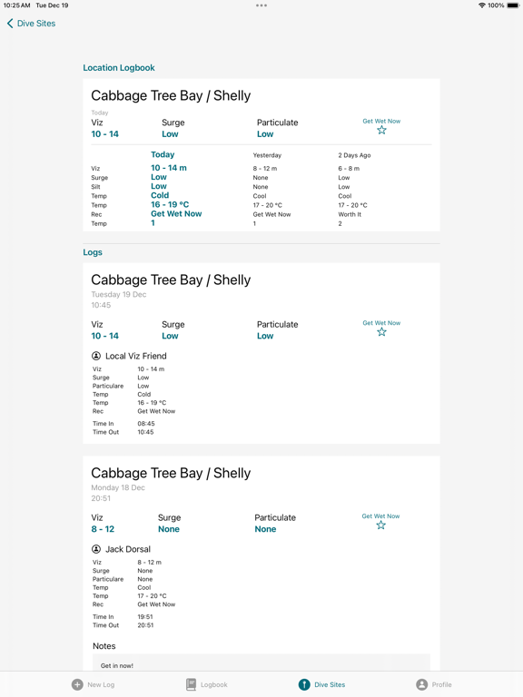The width and height of the screenshot is (523, 697).
Task: Click the Get in now! notes field
Action: (261, 663)
